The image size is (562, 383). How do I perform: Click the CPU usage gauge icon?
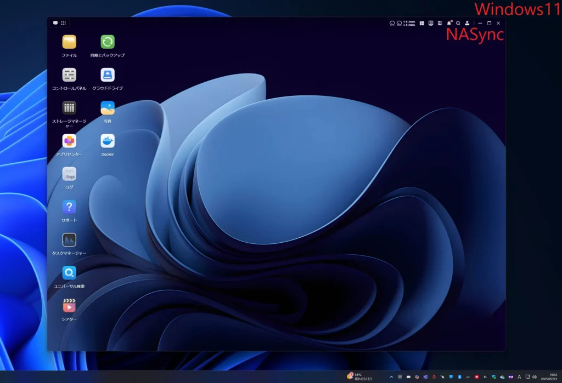click(392, 23)
